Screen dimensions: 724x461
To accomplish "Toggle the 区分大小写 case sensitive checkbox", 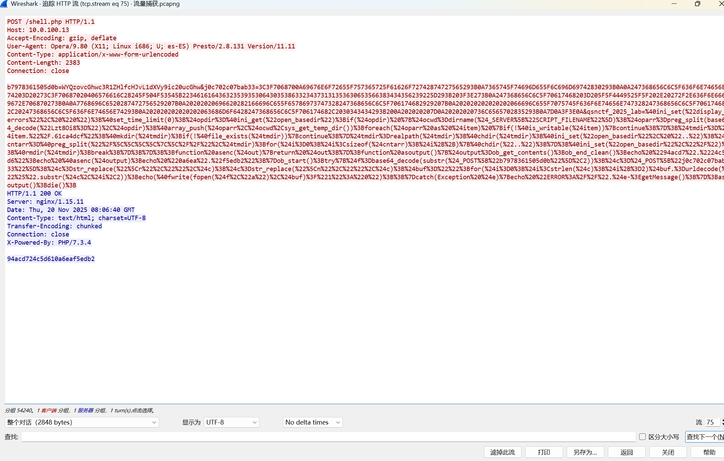I will 642,437.
